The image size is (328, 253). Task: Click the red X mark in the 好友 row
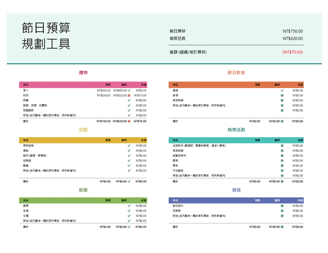tap(129, 96)
